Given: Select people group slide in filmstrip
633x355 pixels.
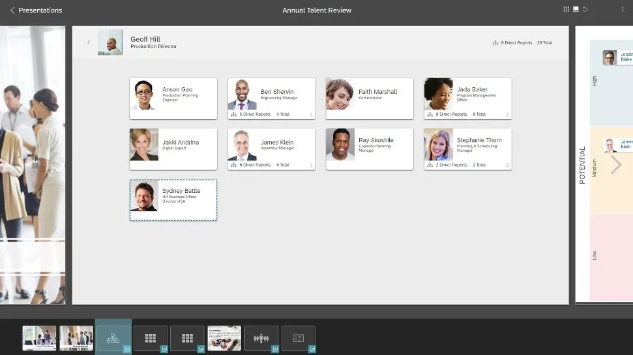Looking at the screenshot, I should [261, 338].
